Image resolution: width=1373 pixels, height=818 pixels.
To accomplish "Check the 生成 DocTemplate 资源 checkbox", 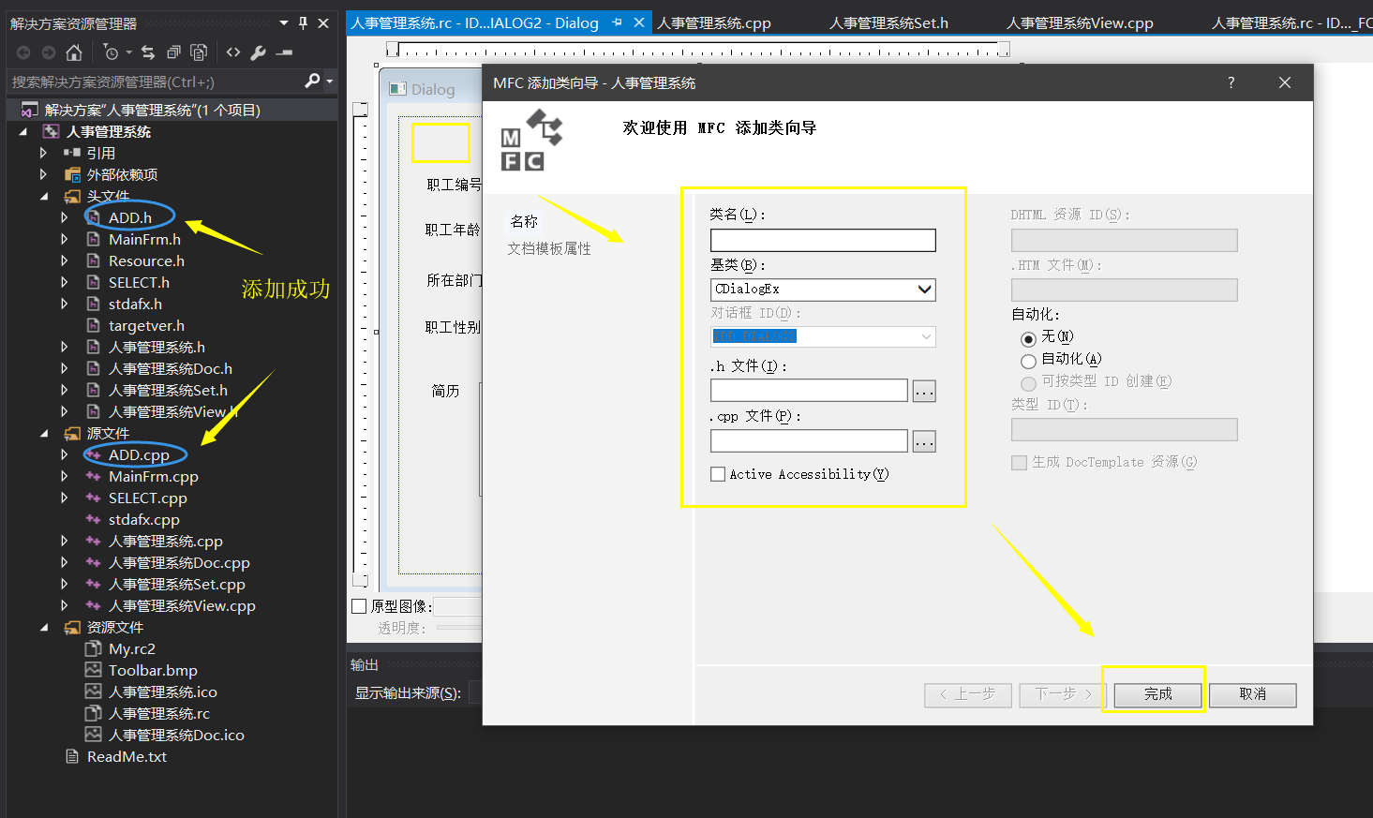I will [x=1019, y=463].
